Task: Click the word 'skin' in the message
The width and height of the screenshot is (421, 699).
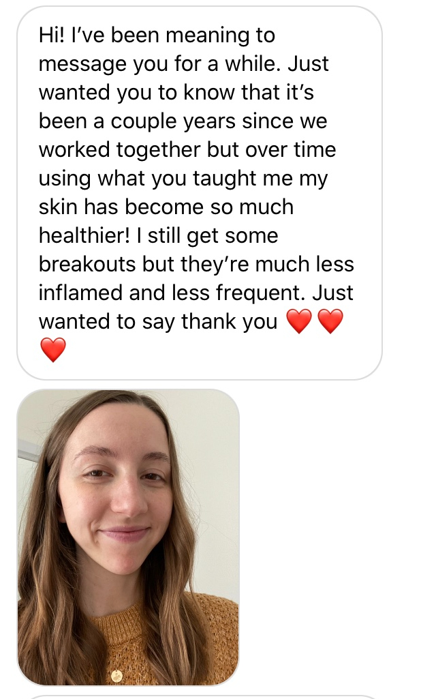Action: pyautogui.click(x=59, y=207)
